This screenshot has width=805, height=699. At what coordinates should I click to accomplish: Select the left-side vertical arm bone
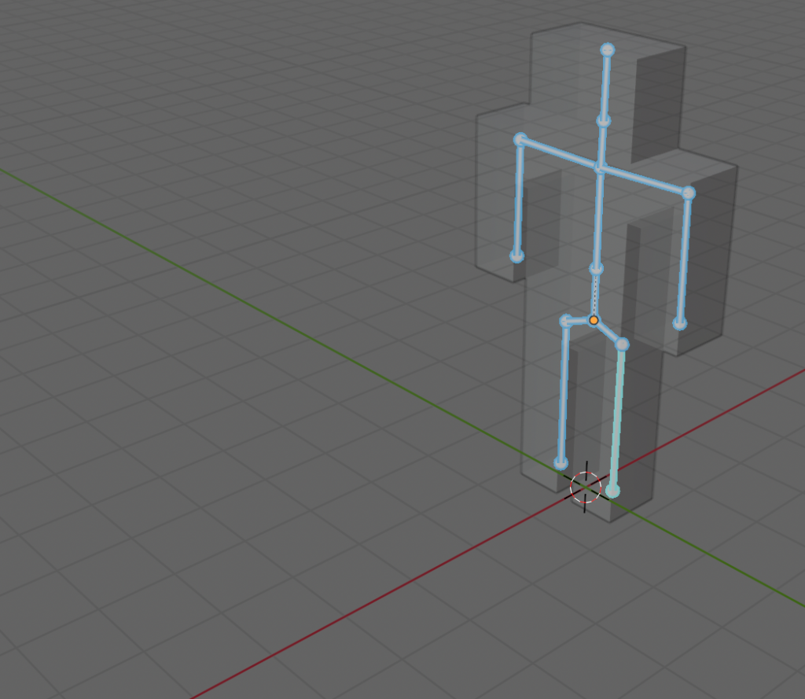[518, 198]
